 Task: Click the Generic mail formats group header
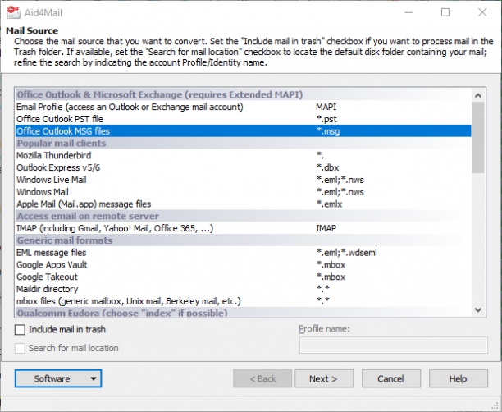pos(244,240)
